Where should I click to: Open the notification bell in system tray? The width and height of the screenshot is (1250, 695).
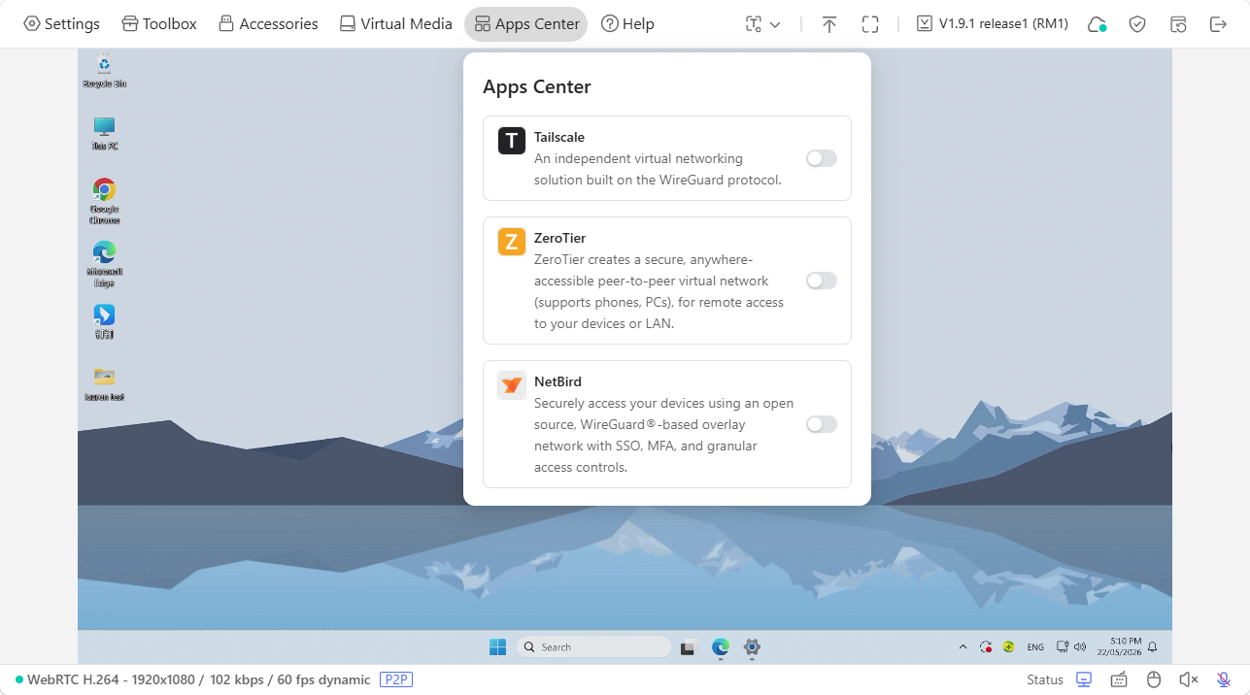click(x=1153, y=646)
